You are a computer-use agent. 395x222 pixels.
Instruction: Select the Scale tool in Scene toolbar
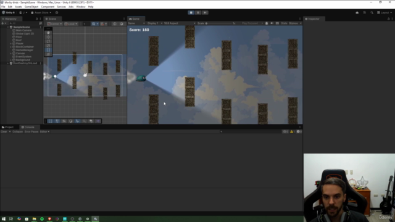(48, 46)
